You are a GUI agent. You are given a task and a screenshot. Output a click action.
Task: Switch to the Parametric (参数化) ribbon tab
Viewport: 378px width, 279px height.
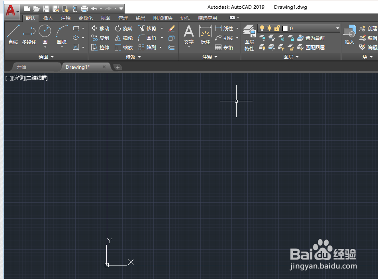pyautogui.click(x=86, y=18)
